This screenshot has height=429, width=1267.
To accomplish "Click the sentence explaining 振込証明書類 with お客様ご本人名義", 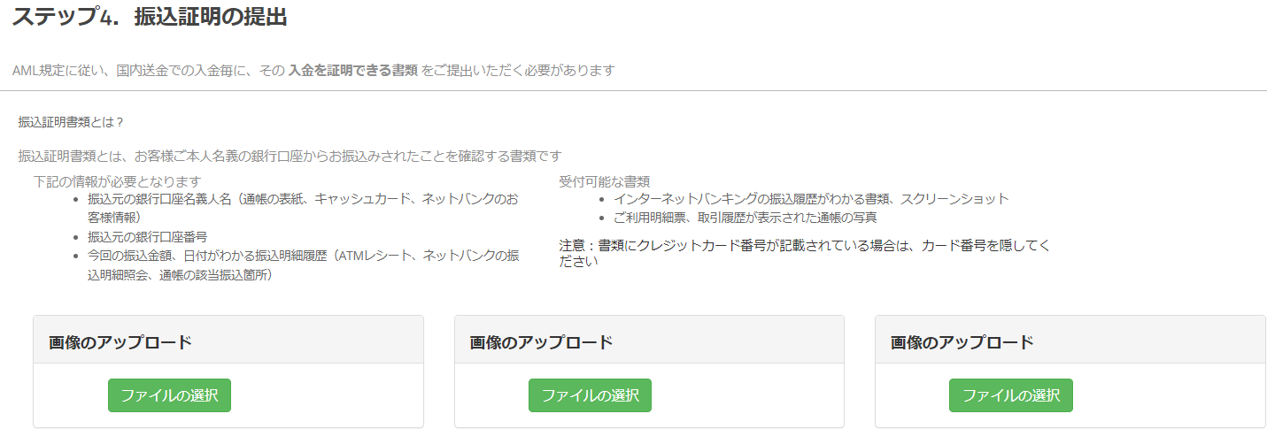I will pyautogui.click(x=290, y=157).
